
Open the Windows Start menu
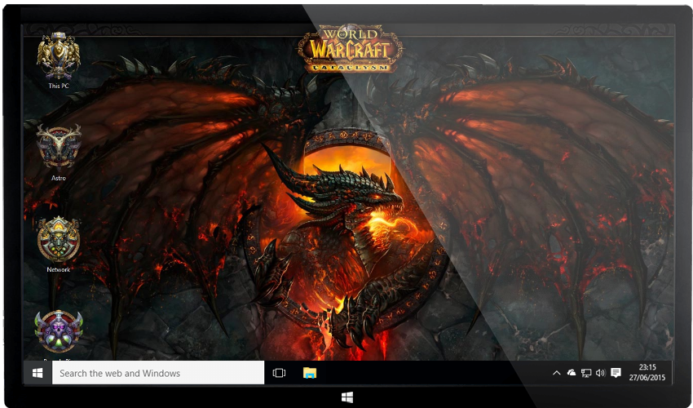point(38,373)
